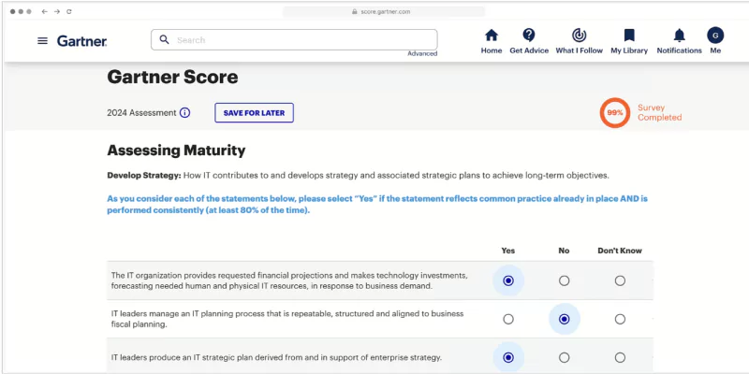Screen dimensions: 749x374
Task: Click the search magnifier icon
Action: click(165, 40)
